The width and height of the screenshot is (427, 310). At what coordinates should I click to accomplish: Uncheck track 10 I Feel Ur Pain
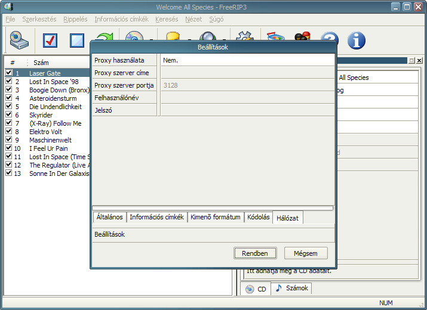(x=9, y=148)
